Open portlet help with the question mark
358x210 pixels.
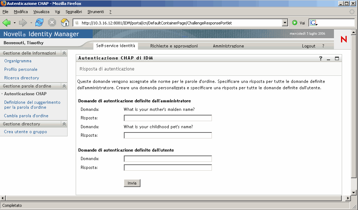pyautogui.click(x=321, y=58)
